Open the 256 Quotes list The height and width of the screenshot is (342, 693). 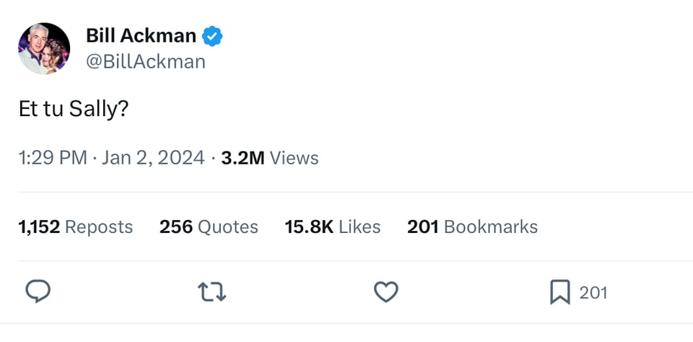209,227
